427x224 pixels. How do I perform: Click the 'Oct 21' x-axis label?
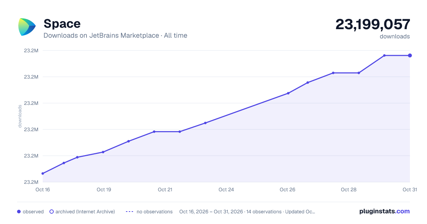click(165, 190)
